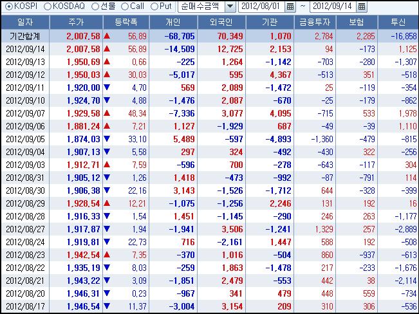Viewport: 419px width, 314px height.
Task: Click the 일자 column header
Action: (x=25, y=22)
